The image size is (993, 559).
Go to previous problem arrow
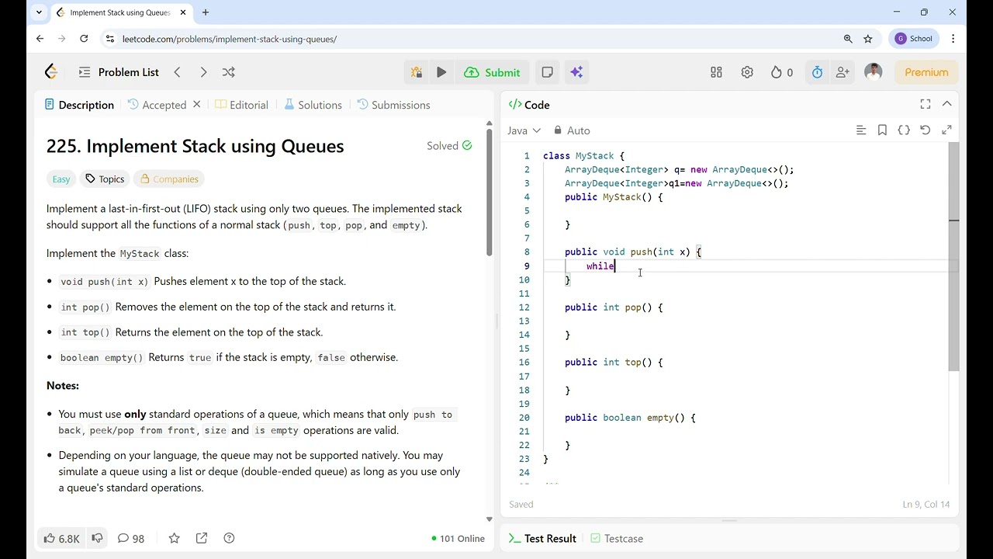click(x=177, y=72)
